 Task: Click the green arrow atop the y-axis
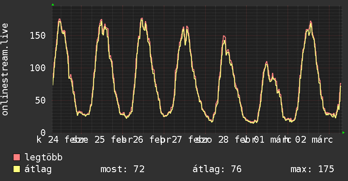click(x=53, y=5)
